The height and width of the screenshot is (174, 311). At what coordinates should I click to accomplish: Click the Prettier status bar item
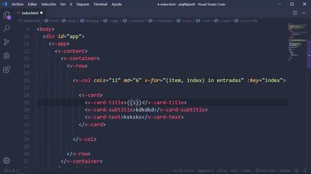285,171
